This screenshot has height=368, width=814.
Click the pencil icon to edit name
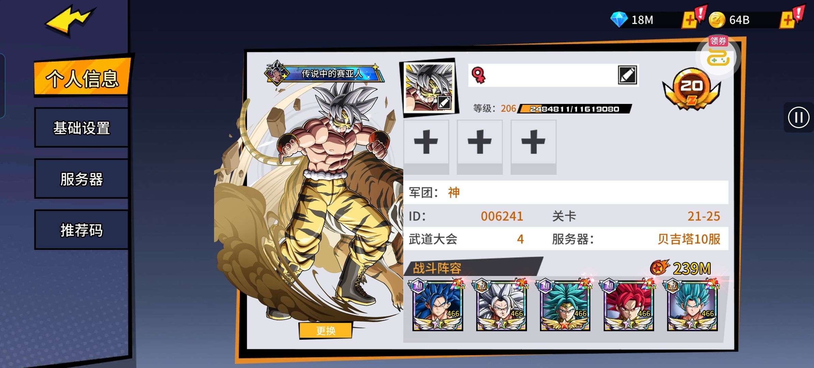click(x=627, y=75)
